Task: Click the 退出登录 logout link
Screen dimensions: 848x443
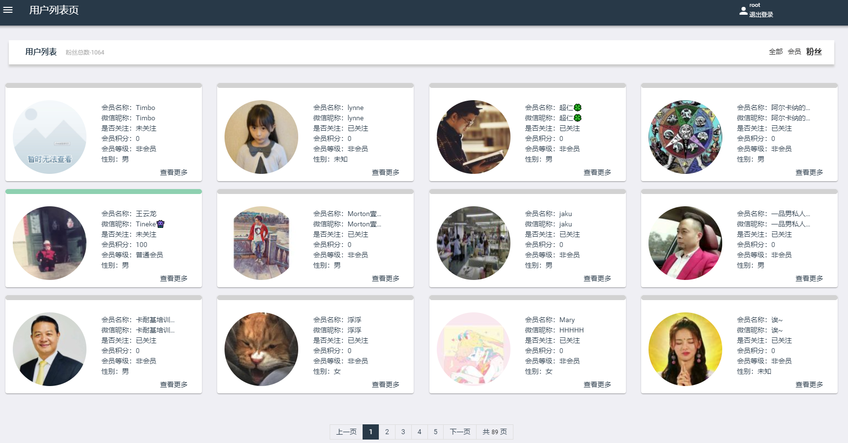Action: [761, 15]
